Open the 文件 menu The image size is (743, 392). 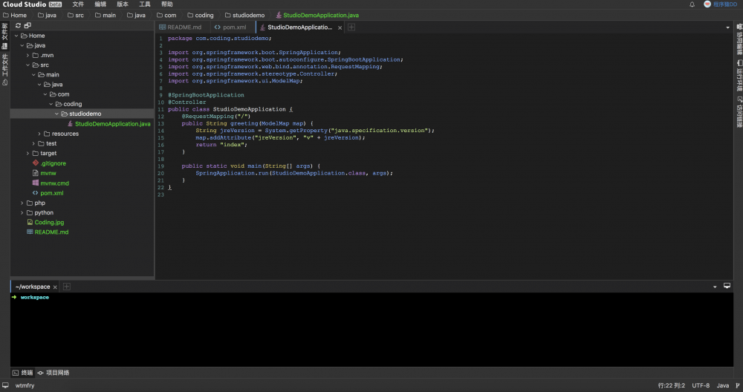(x=78, y=4)
